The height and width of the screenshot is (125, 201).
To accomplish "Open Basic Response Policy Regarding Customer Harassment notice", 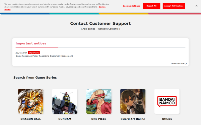I will pyautogui.click(x=44, y=56).
